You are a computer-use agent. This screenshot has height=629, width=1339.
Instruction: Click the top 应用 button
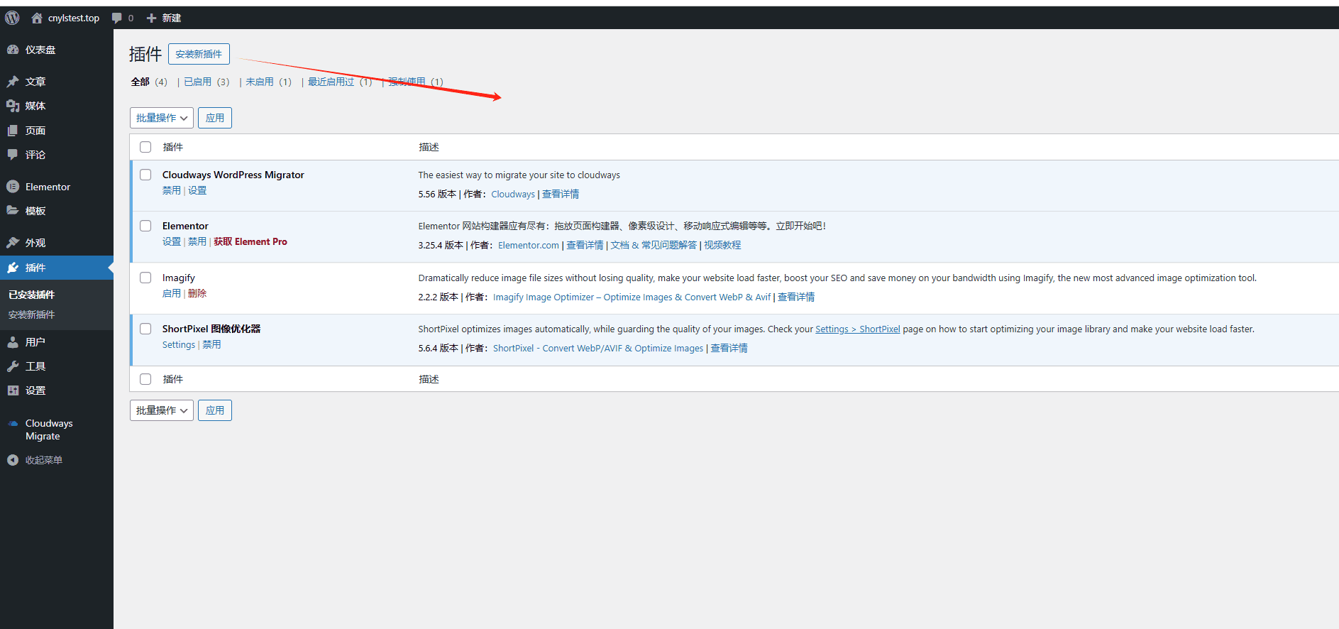click(215, 118)
